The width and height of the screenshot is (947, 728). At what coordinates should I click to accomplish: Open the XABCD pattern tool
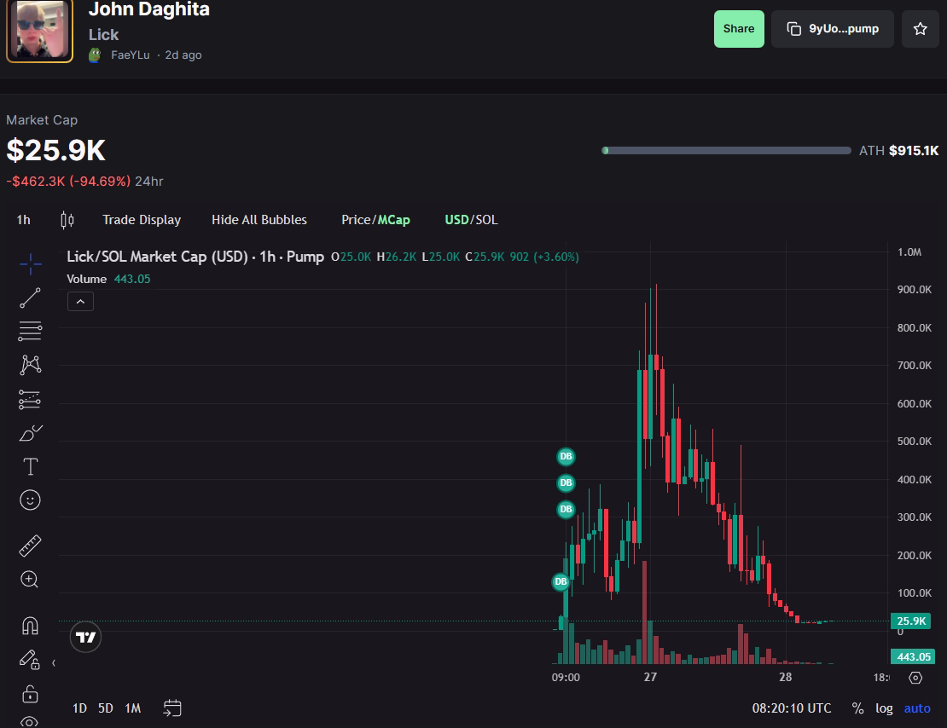tap(30, 364)
